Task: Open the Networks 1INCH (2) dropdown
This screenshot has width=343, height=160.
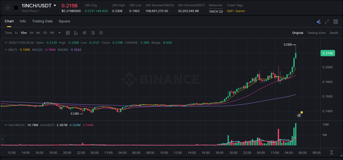Action: pos(216,11)
